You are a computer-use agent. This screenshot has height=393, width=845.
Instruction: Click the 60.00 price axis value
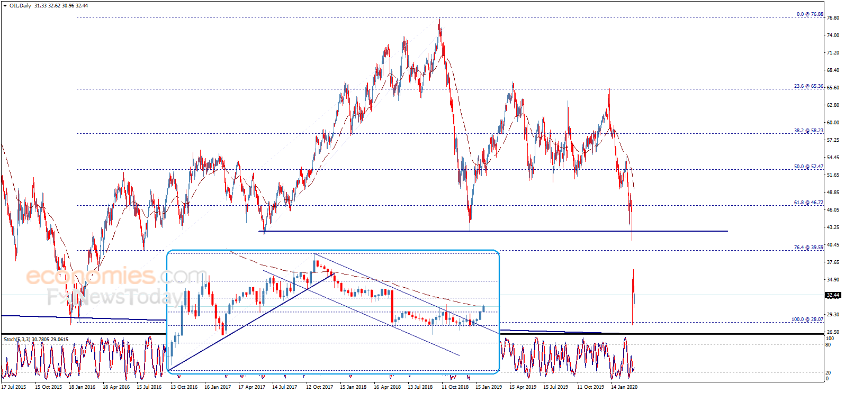[833, 123]
